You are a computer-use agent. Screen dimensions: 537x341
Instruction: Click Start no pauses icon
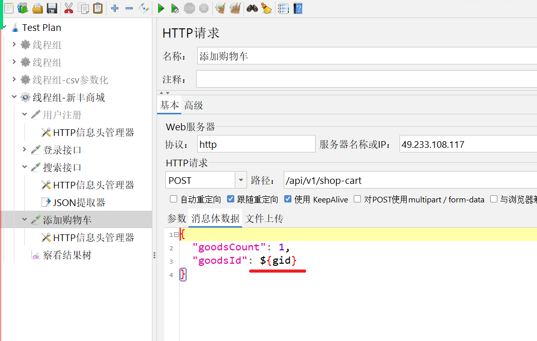pos(175,8)
